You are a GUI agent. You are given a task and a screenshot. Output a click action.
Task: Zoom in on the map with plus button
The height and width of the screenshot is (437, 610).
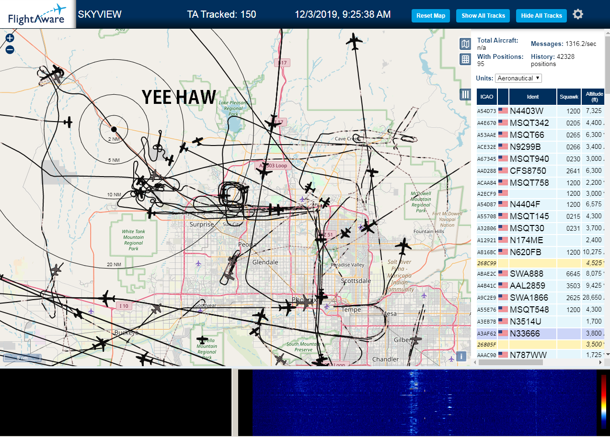pos(10,38)
